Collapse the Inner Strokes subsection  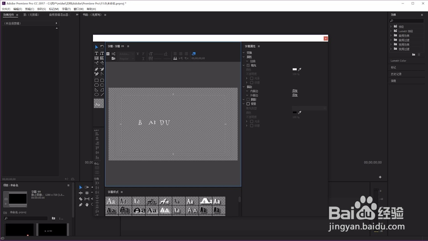pyautogui.click(x=247, y=91)
